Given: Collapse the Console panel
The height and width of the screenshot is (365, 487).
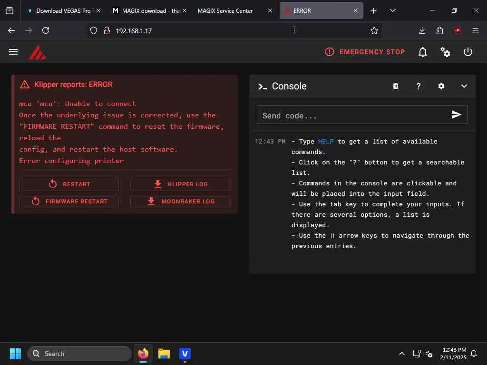Looking at the screenshot, I should click(x=464, y=86).
